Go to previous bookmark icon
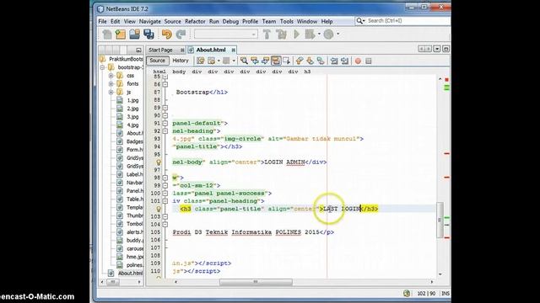540x303 pixels. tap(300, 61)
